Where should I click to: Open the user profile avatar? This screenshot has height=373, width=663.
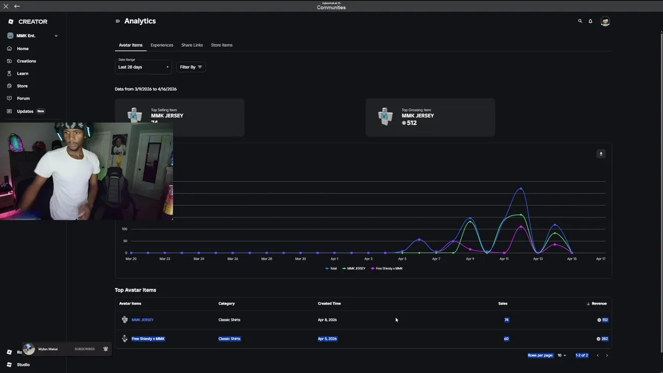tap(605, 21)
